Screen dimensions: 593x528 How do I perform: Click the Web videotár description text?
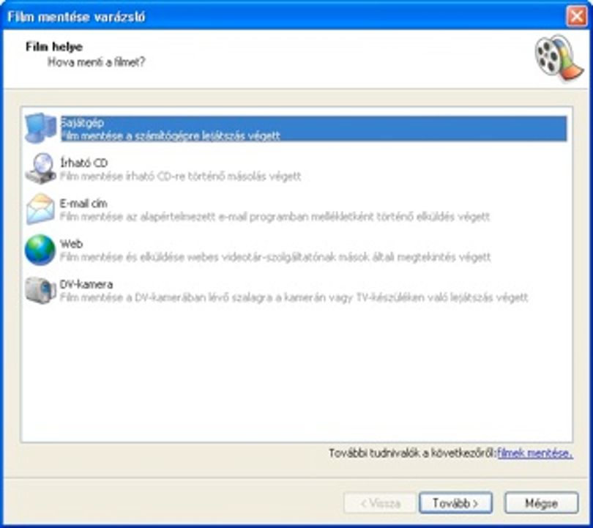(x=275, y=257)
